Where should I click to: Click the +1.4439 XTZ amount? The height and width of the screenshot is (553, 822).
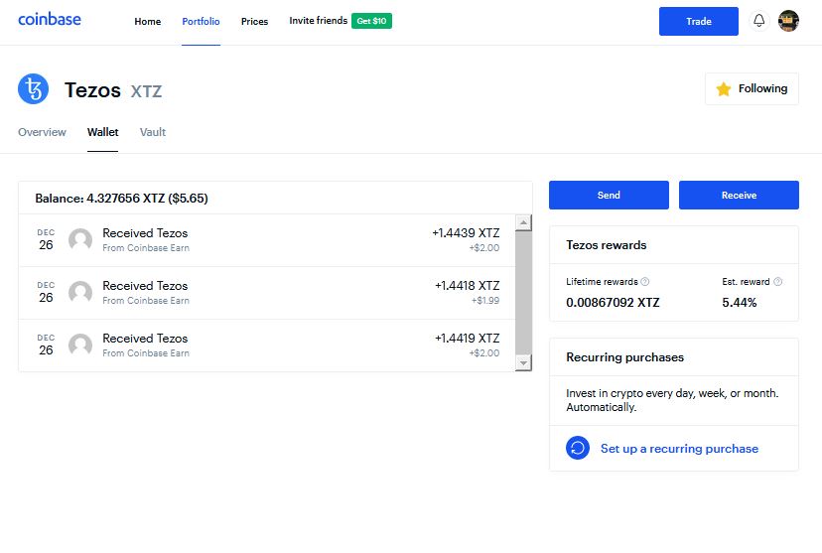466,233
